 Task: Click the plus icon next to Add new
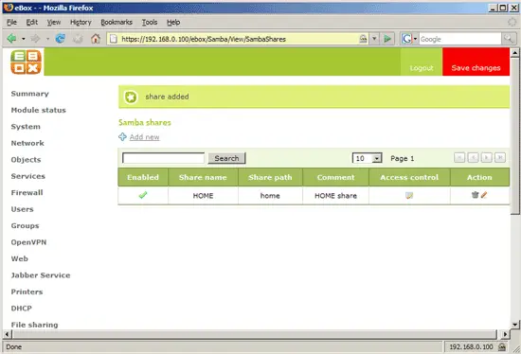point(122,137)
